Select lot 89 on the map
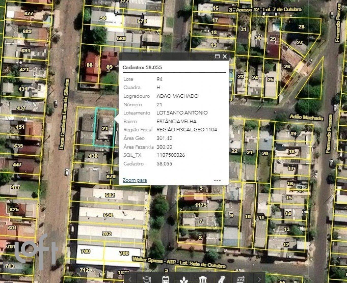347x283 pixels. [x=109, y=67]
